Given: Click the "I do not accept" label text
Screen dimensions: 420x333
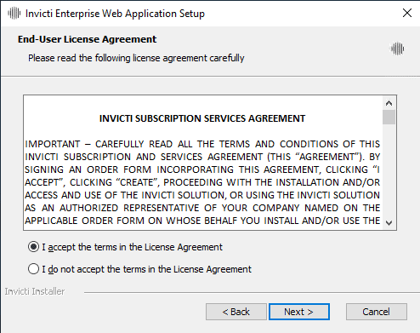Looking at the screenshot, I should [147, 269].
